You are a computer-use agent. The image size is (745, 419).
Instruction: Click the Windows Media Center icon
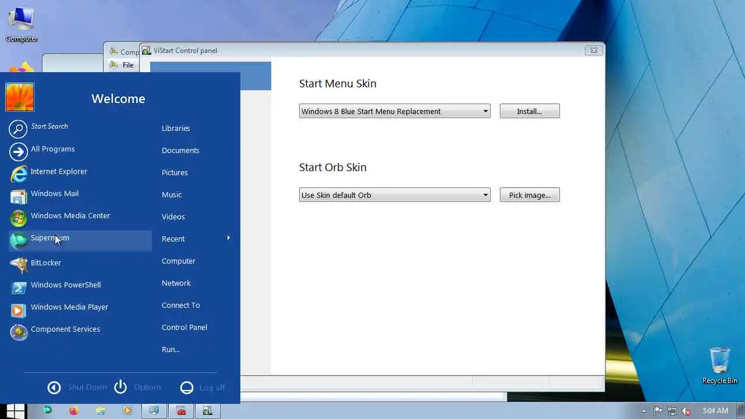click(19, 218)
